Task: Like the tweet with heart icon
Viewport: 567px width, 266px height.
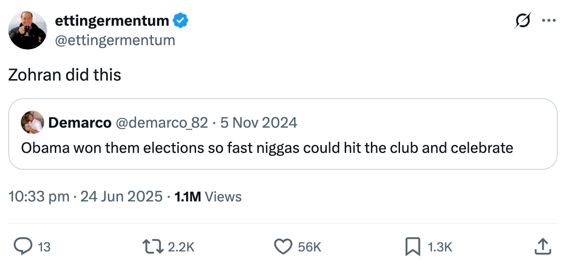Action: click(283, 247)
